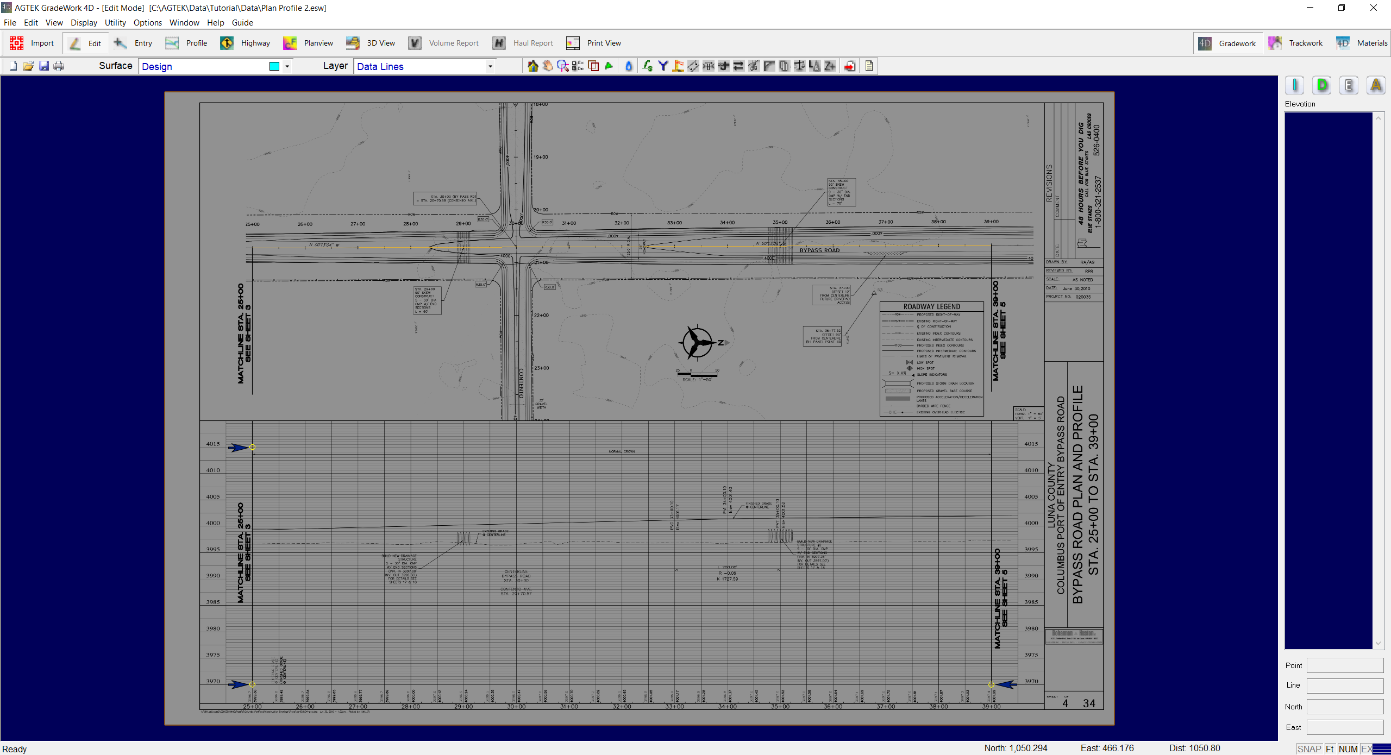Image resolution: width=1391 pixels, height=755 pixels.
Task: Click the magnifier zoom window icon
Action: [562, 66]
